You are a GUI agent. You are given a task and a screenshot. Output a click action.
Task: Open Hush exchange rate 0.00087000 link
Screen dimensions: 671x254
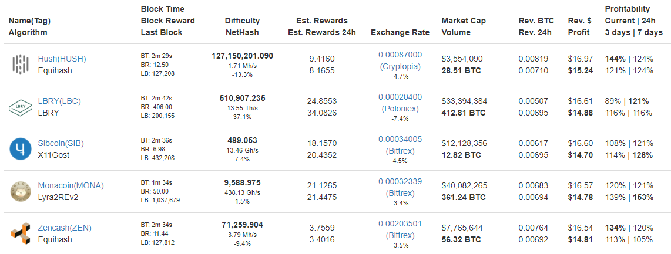pos(400,55)
